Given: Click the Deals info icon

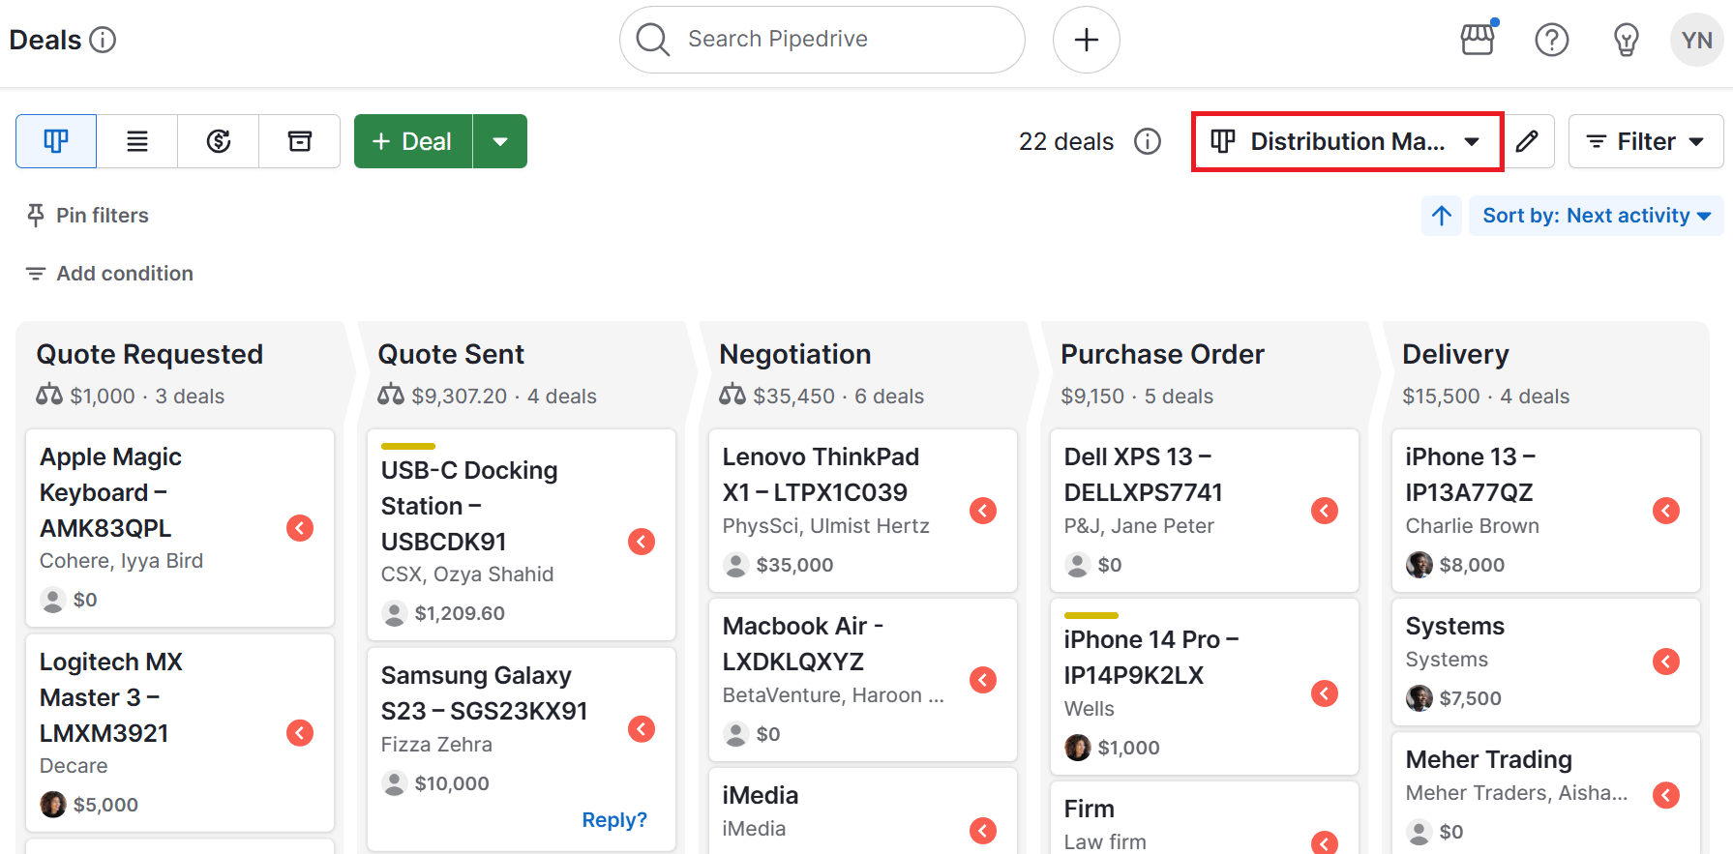Looking at the screenshot, I should point(103,40).
